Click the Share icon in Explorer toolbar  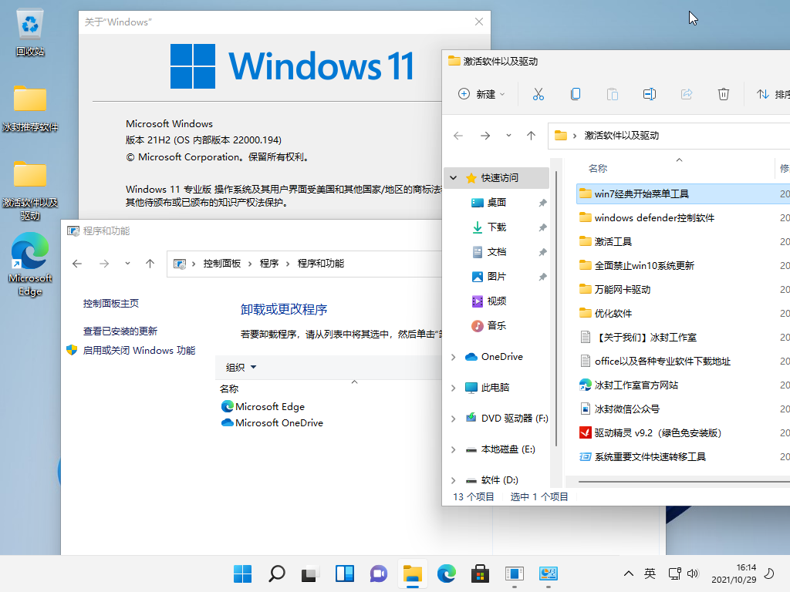687,94
